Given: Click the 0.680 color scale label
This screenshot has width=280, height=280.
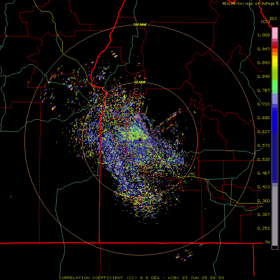Looking at the screenshot, I should (x=264, y=118).
